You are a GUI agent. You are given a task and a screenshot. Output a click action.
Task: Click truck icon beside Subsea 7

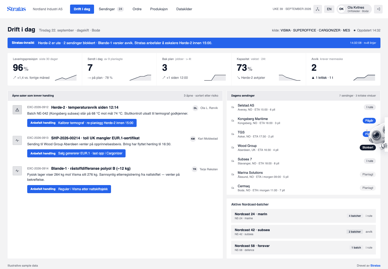tap(233, 161)
